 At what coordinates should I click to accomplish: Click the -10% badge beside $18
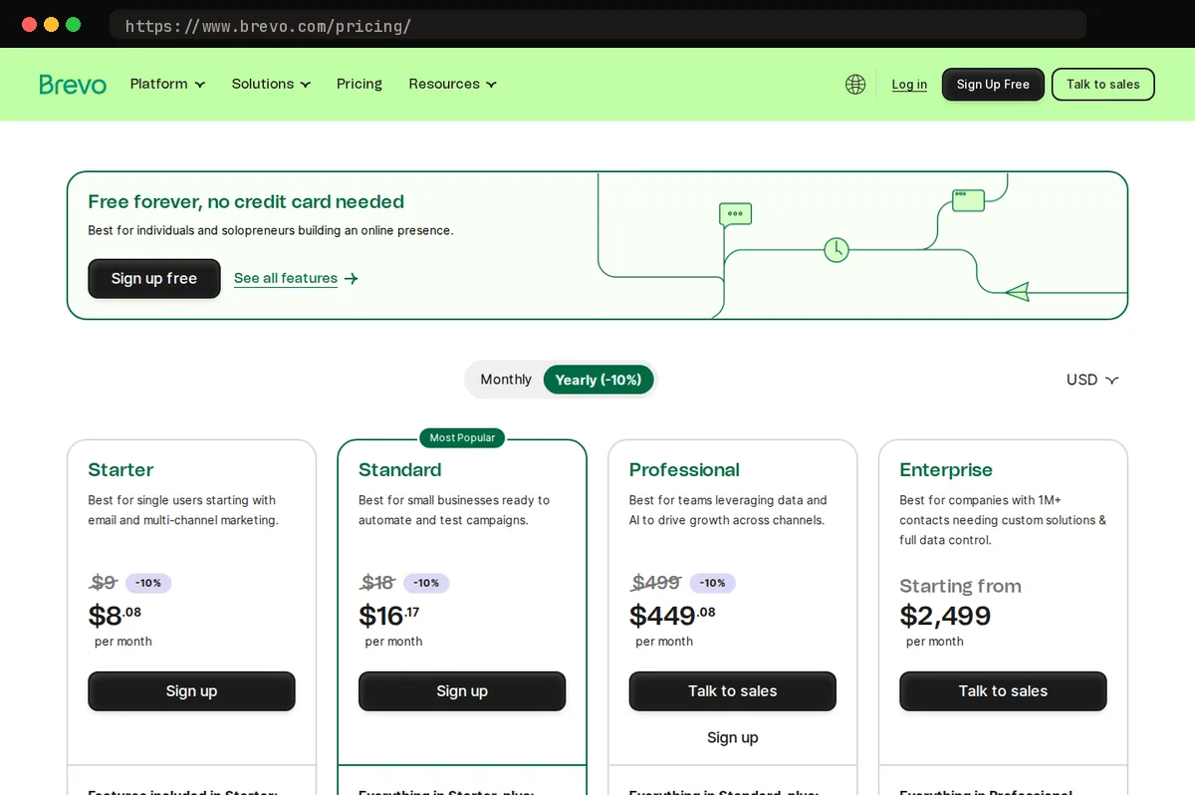tap(426, 583)
